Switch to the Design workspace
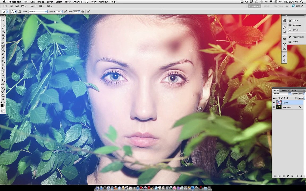This screenshot has height=191, width=306. click(x=267, y=6)
